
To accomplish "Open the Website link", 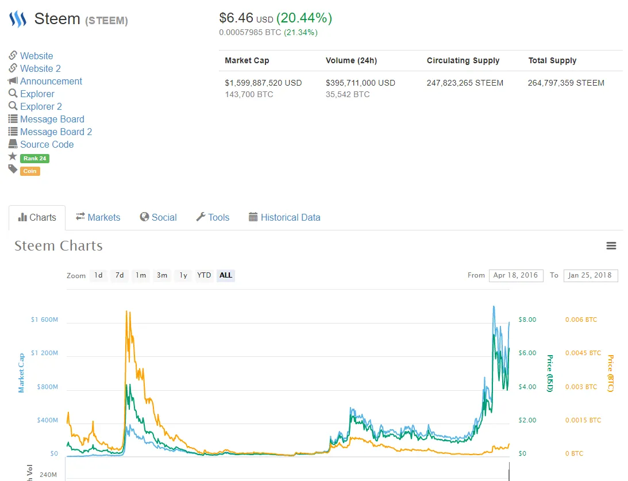I will click(x=36, y=56).
